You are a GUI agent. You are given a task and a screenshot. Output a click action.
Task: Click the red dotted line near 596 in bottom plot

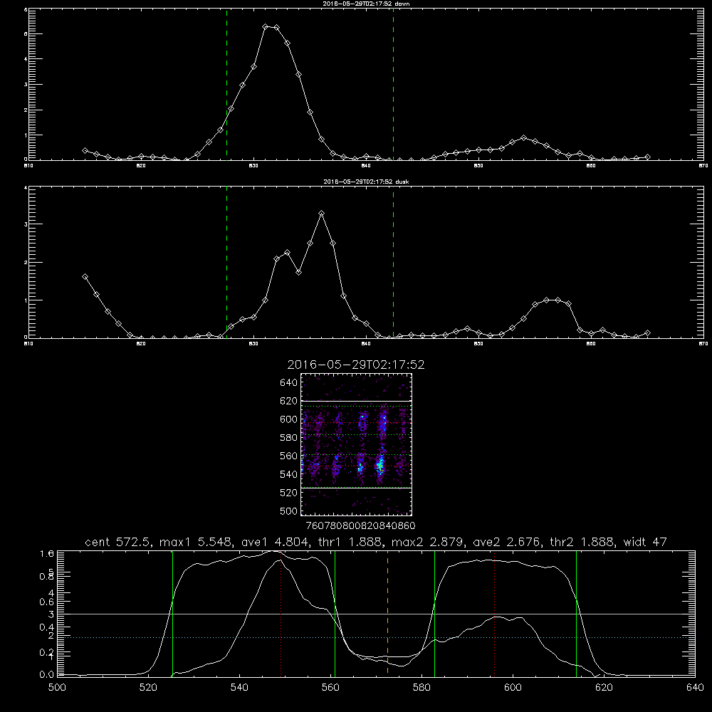click(x=494, y=613)
